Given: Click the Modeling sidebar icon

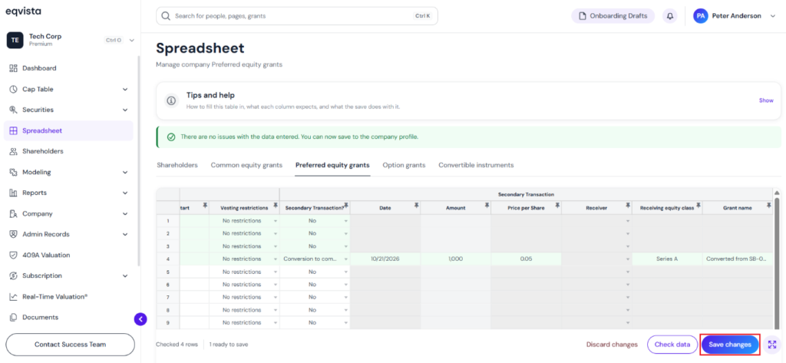Looking at the screenshot, I should [14, 172].
